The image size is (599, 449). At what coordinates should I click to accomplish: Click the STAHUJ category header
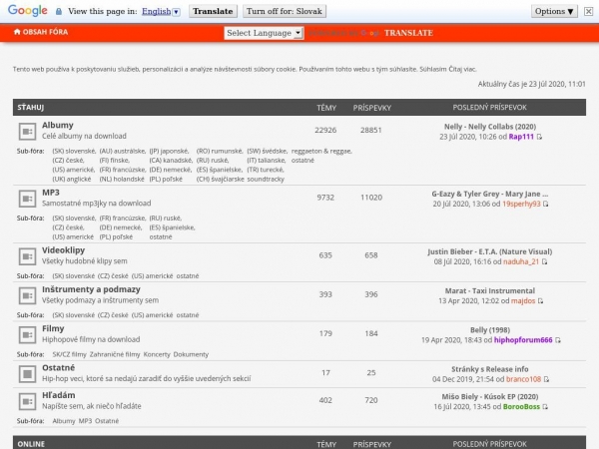[31, 108]
